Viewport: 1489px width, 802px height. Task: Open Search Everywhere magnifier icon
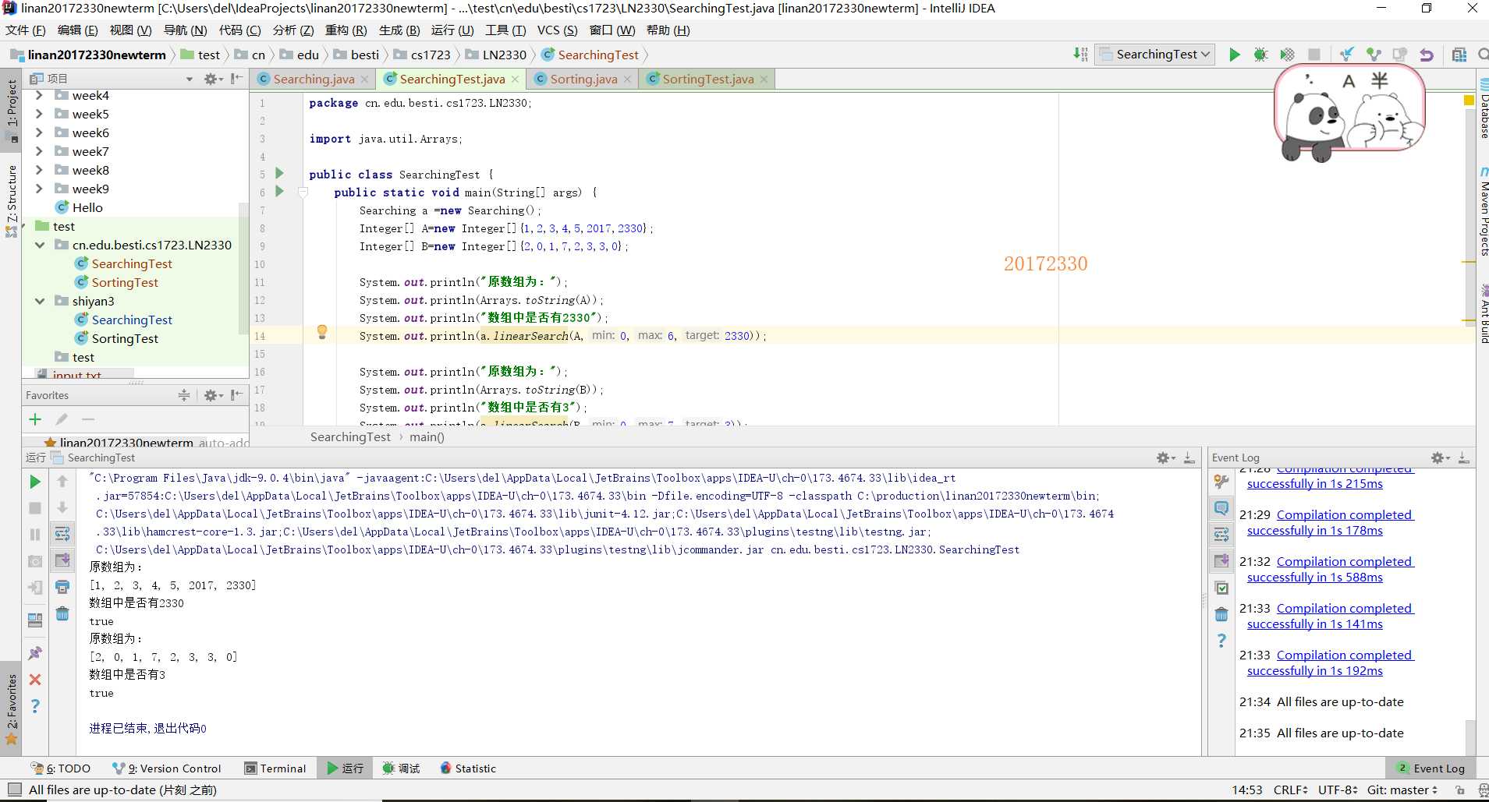pos(1483,55)
